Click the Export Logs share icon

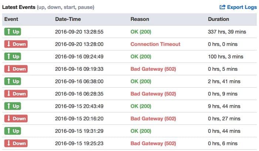(x=223, y=7)
